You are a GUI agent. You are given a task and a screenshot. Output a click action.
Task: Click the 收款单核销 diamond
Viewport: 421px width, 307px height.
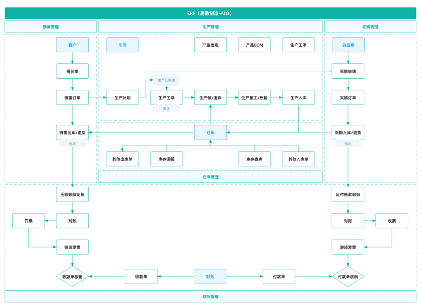point(72,277)
